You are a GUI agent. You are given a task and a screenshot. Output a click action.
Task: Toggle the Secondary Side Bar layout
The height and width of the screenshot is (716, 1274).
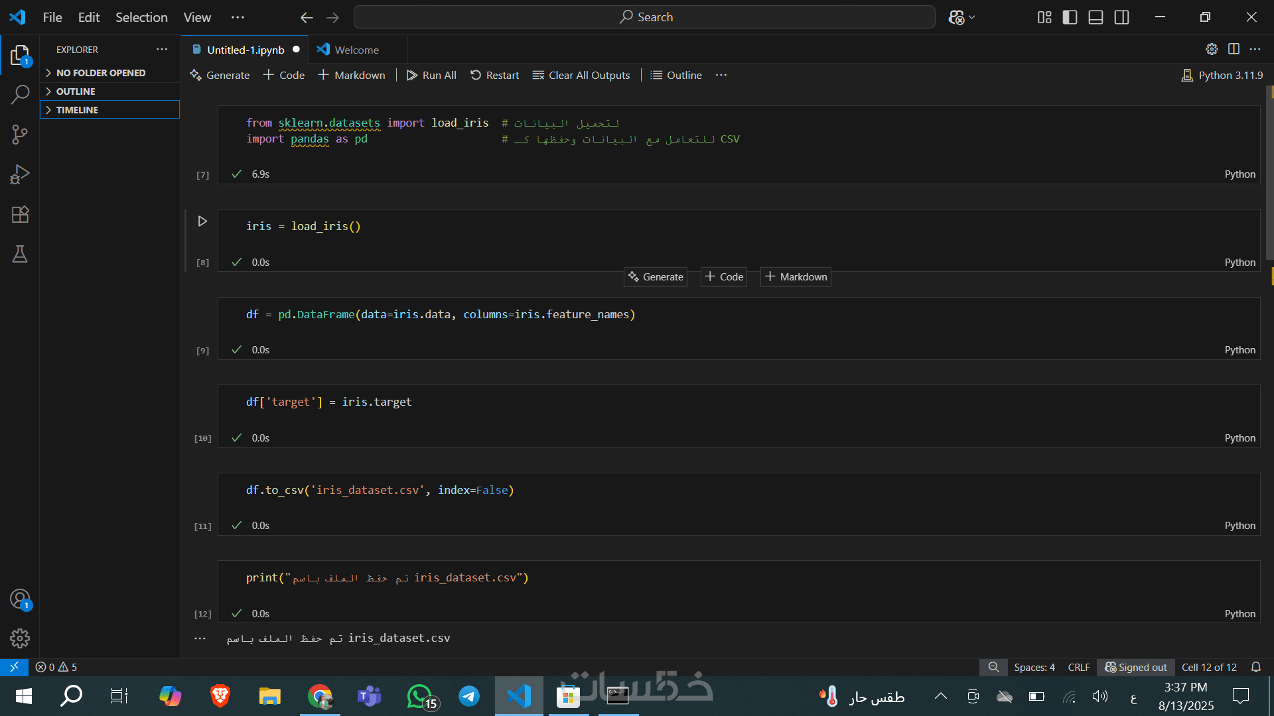1121,17
